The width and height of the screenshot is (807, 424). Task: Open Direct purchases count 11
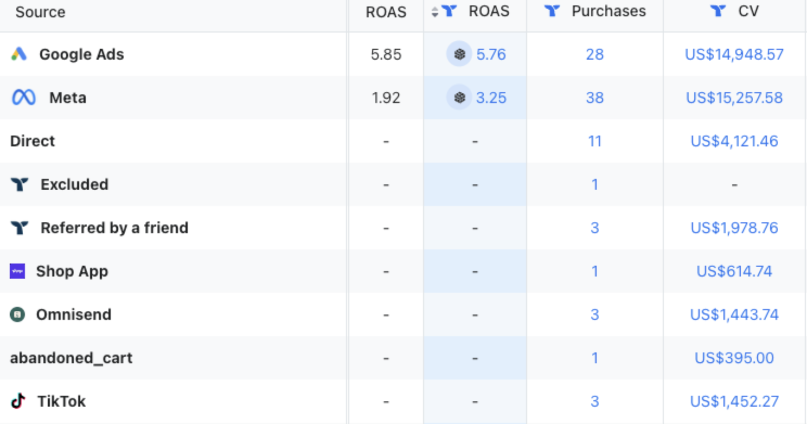click(x=595, y=141)
